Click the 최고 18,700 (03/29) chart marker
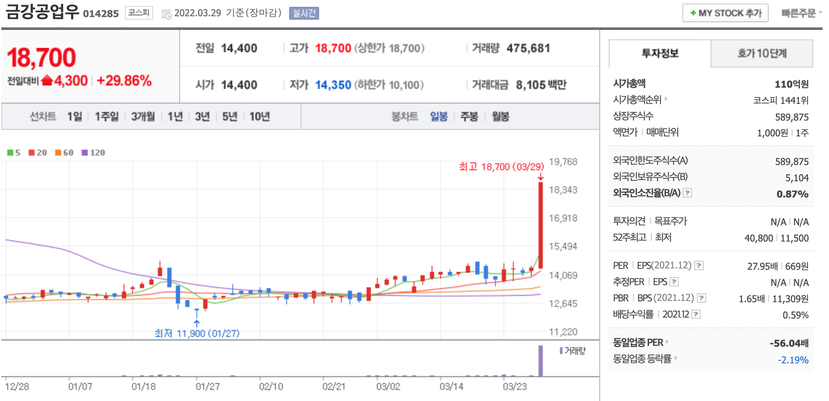Image resolution: width=829 pixels, height=401 pixels. point(501,167)
